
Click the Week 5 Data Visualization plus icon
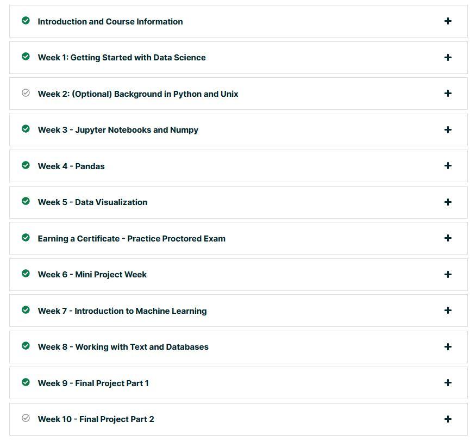pos(448,202)
